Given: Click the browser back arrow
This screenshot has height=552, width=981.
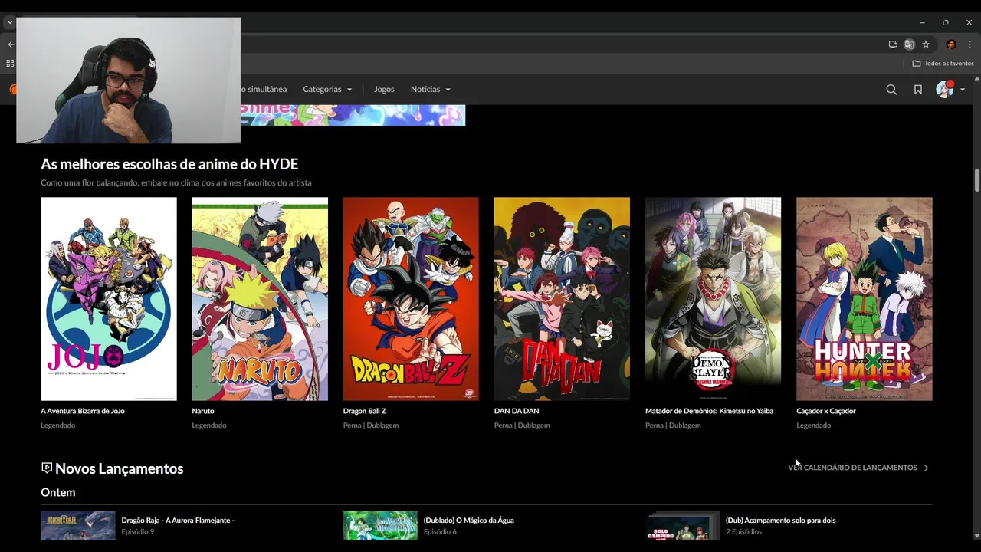Looking at the screenshot, I should coord(11,44).
